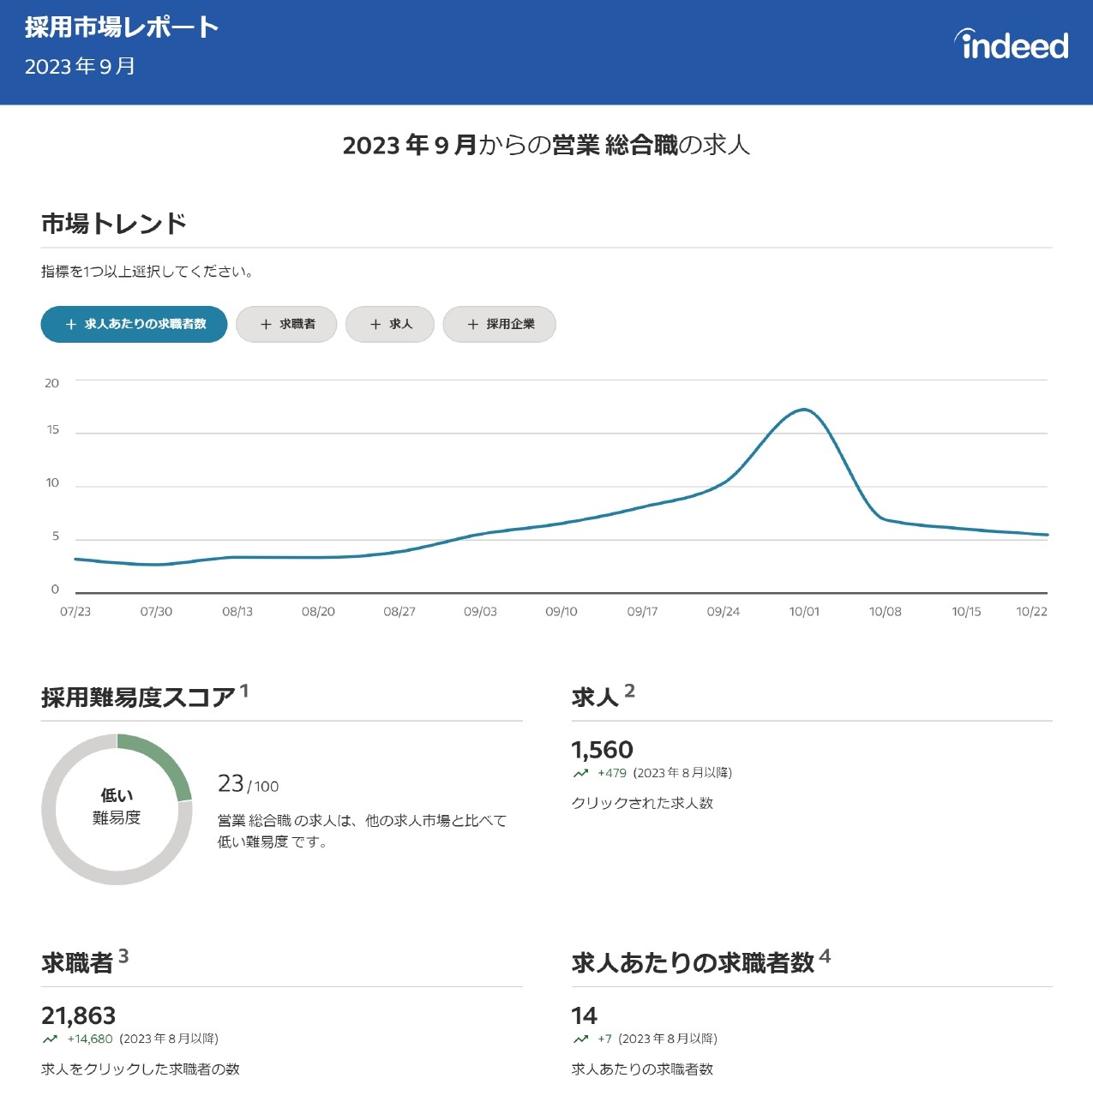The height and width of the screenshot is (1120, 1093).
Task: Click the クリックされた求人数 caption
Action: pyautogui.click(x=642, y=803)
